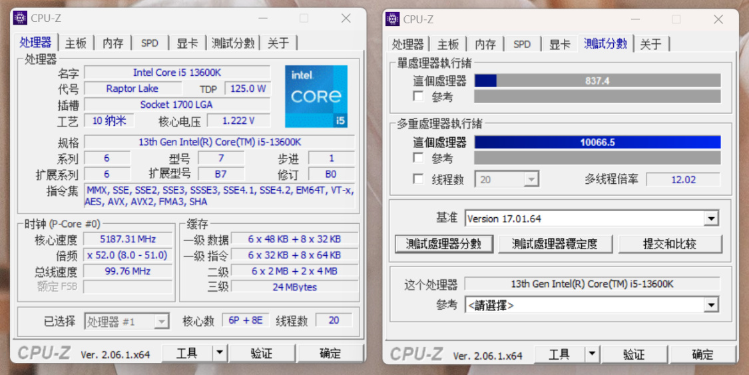Screen dimensions: 749x375
Task: Click the 工艺 value 10 纳米
Action: pos(109,121)
